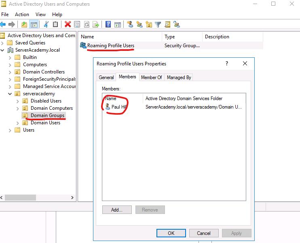Expand the Domain Users tree node
This screenshot has height=243, width=300.
tap(17, 123)
